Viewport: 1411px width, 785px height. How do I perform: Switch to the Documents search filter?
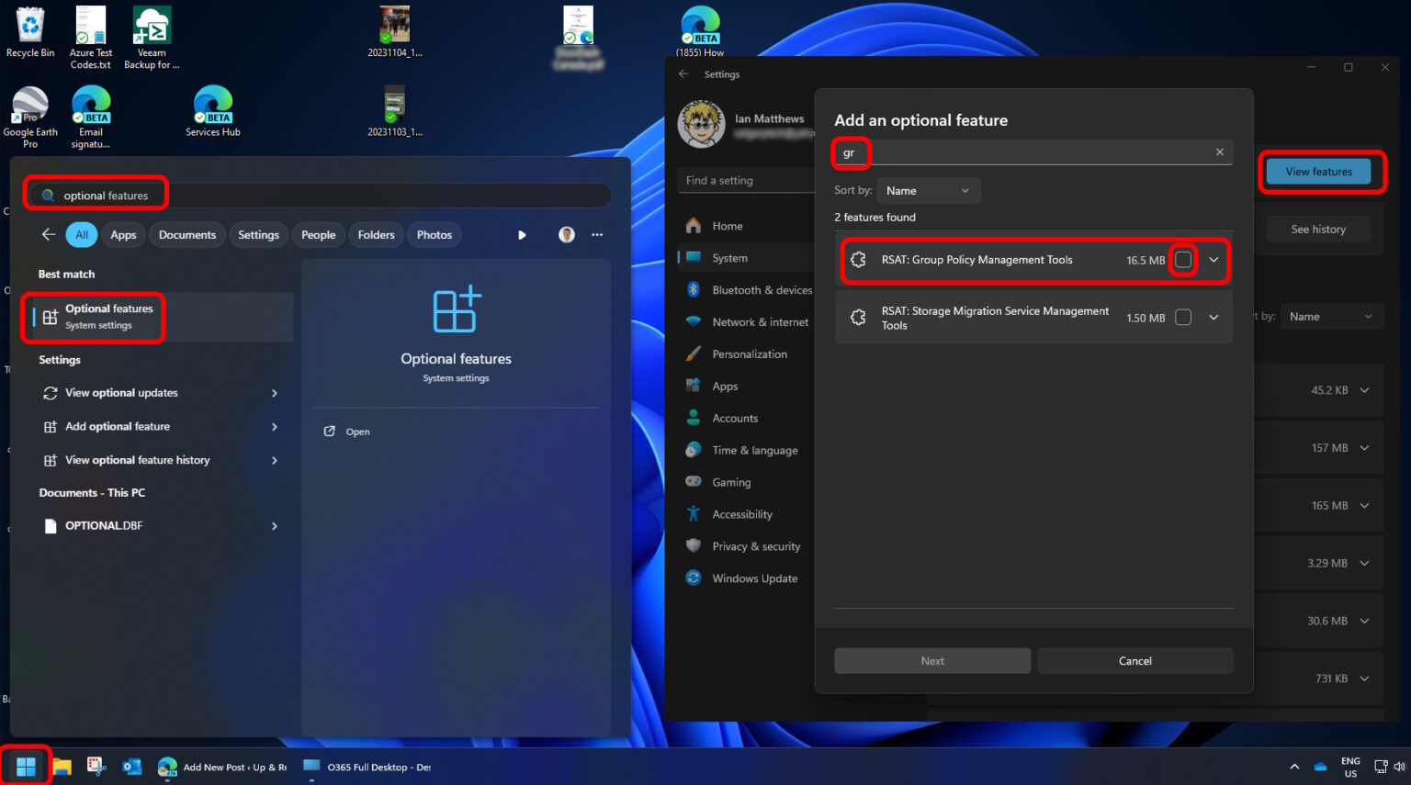click(186, 234)
